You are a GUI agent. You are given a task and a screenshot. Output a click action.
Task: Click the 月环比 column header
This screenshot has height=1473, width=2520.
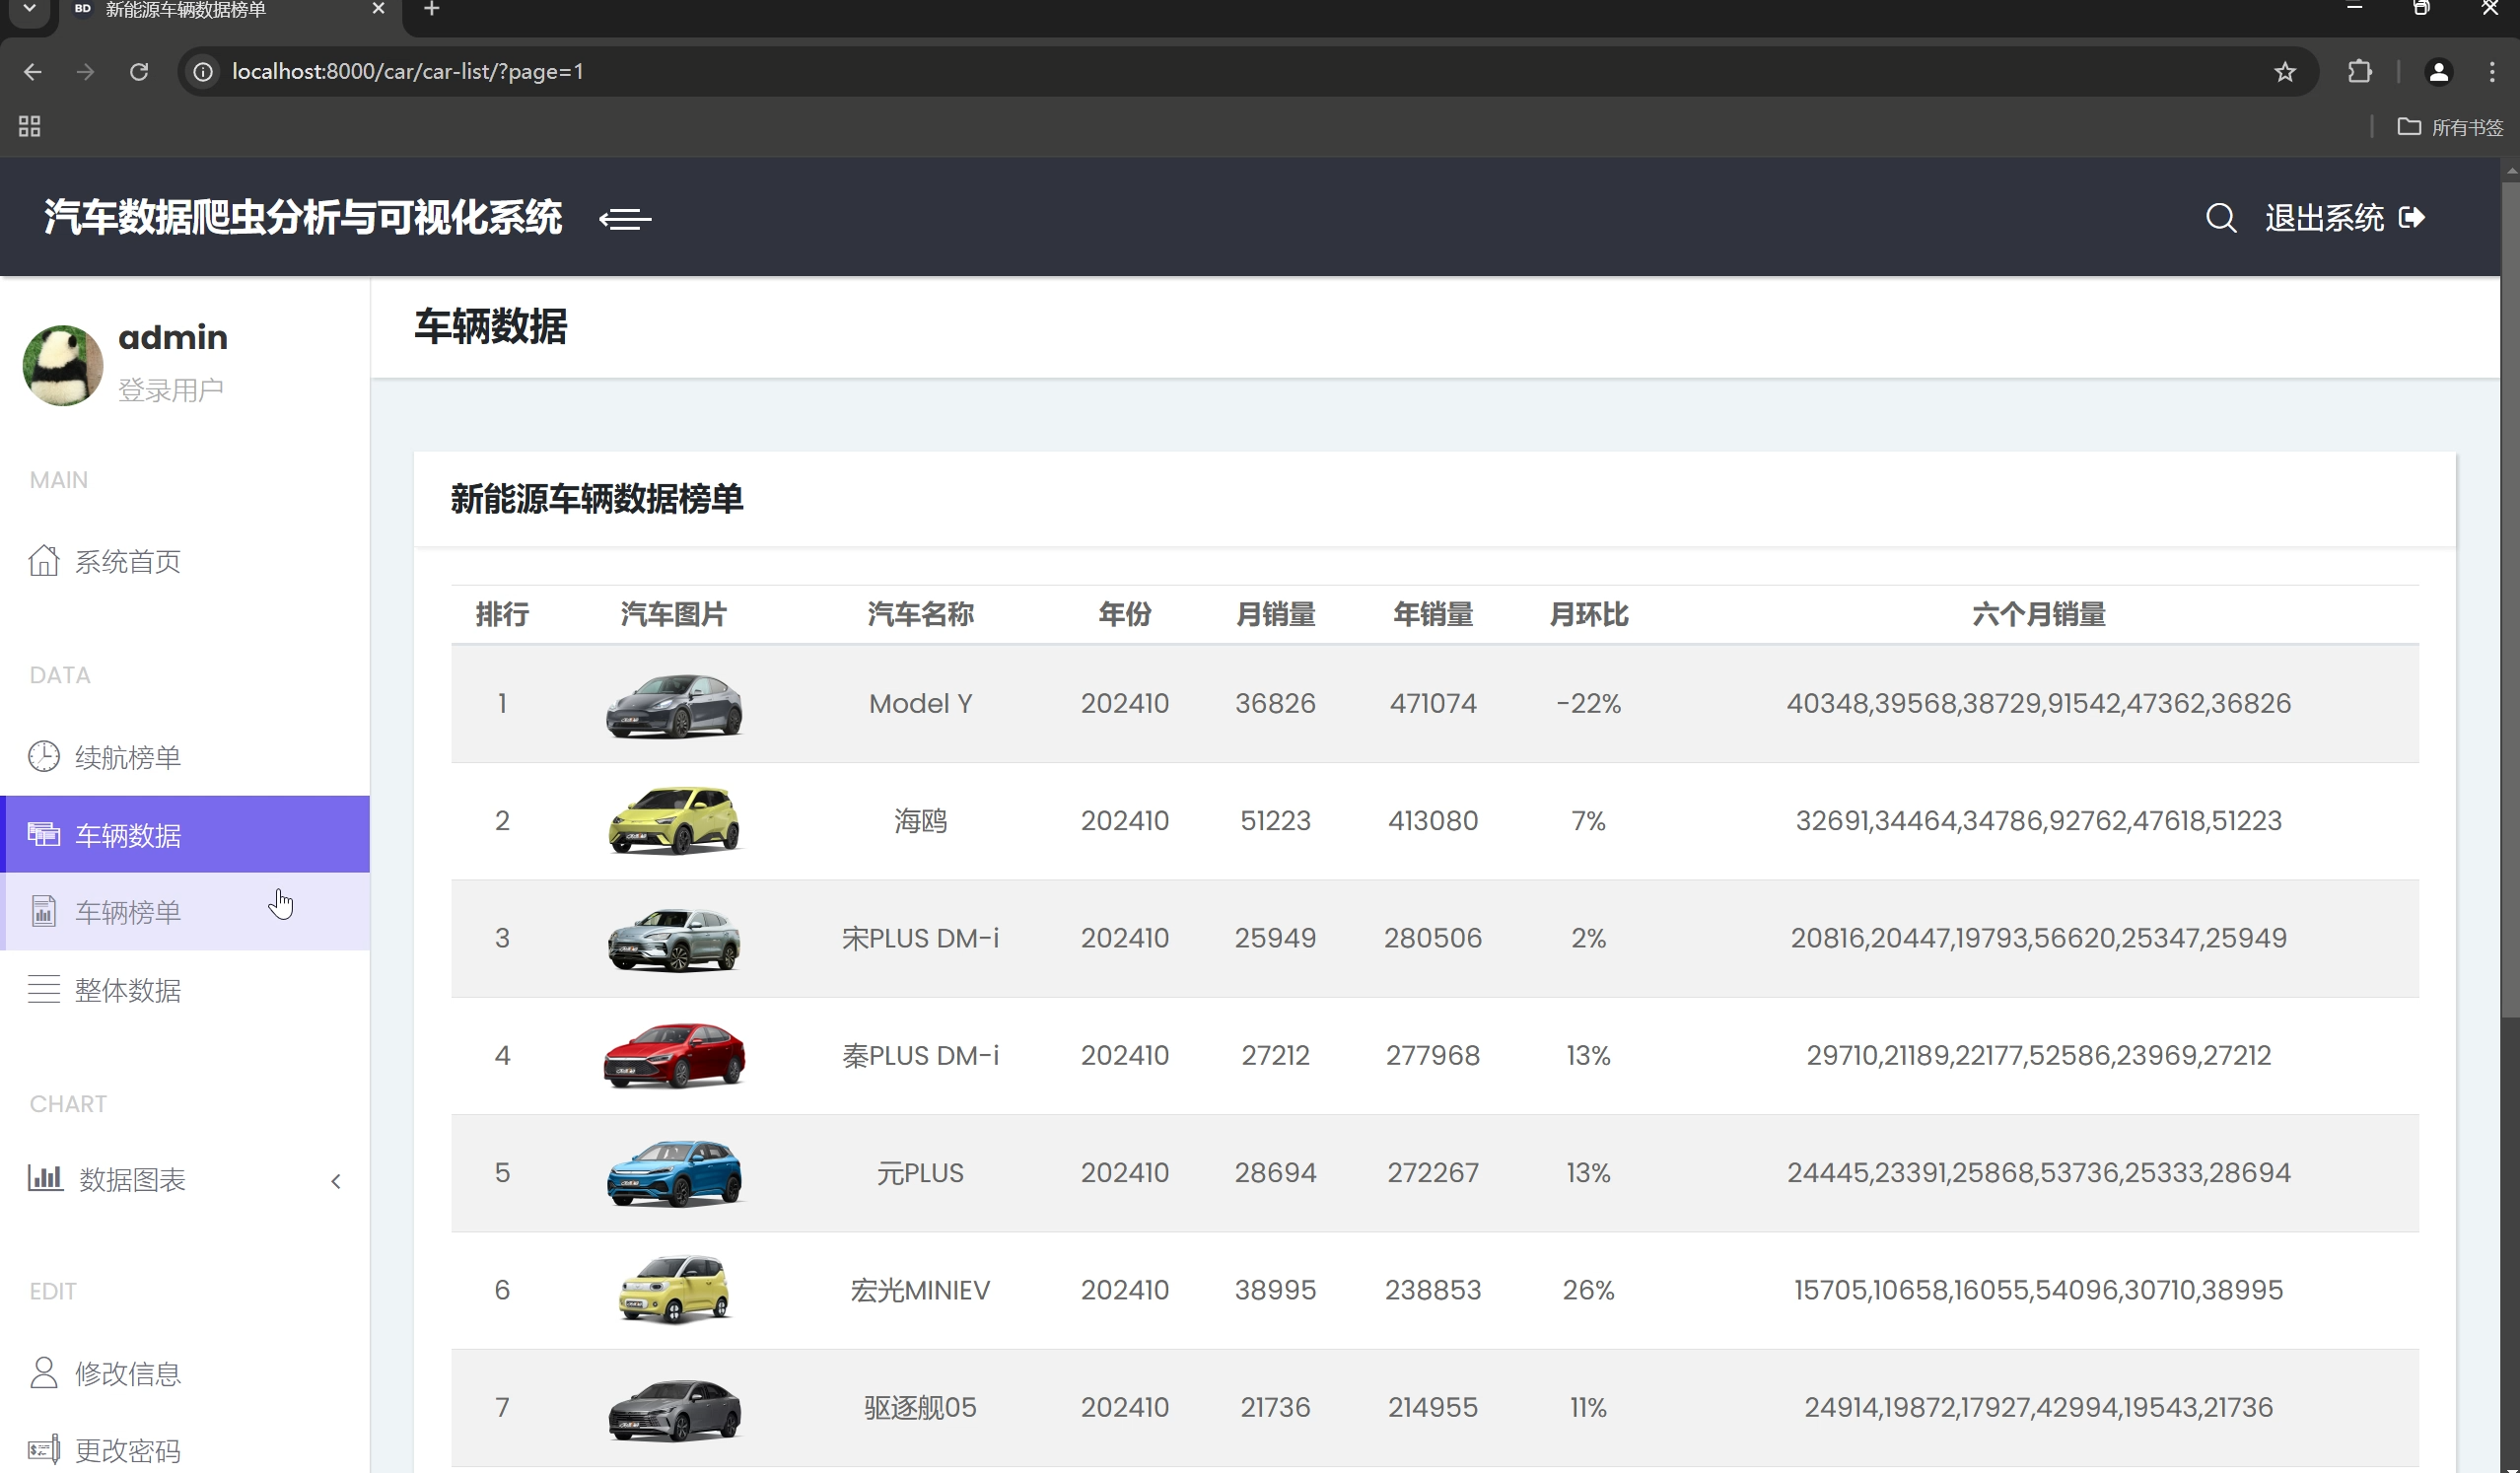pos(1588,613)
